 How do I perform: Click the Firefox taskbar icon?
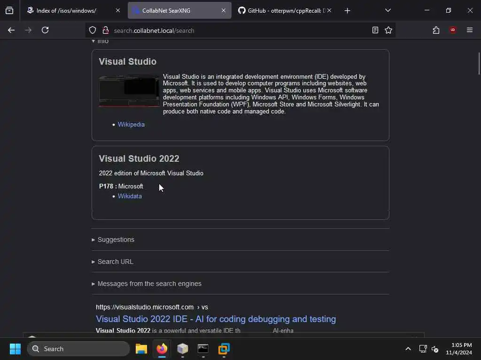(x=162, y=349)
